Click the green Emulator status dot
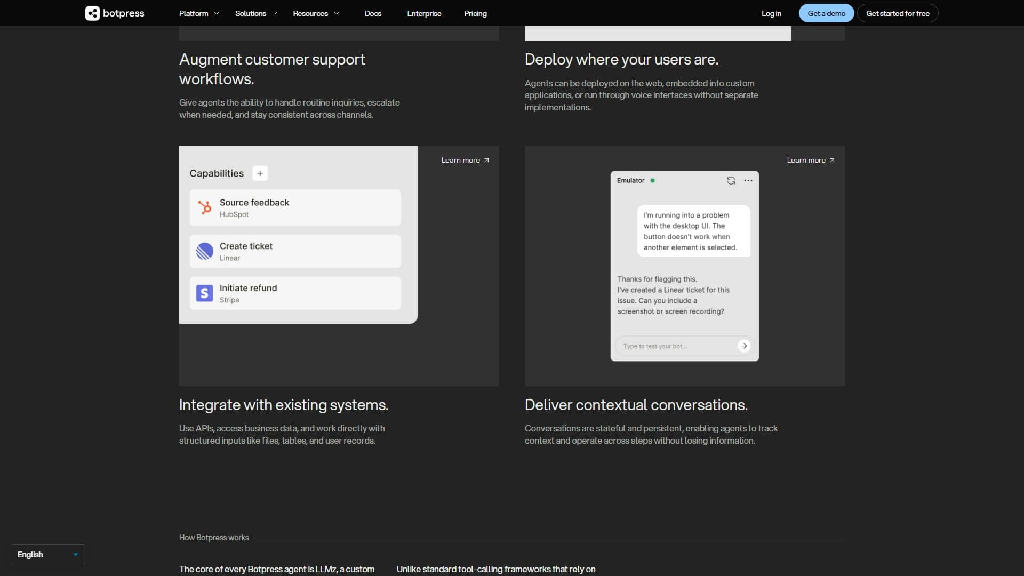The image size is (1024, 576). pyautogui.click(x=652, y=181)
